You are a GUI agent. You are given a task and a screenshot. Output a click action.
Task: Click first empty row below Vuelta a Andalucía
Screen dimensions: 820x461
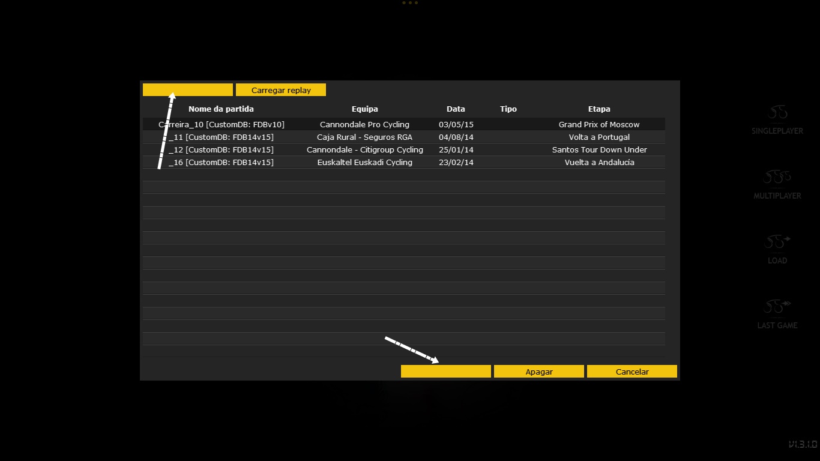coord(403,175)
